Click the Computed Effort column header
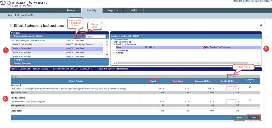272x128 pixels. (x=203, y=81)
